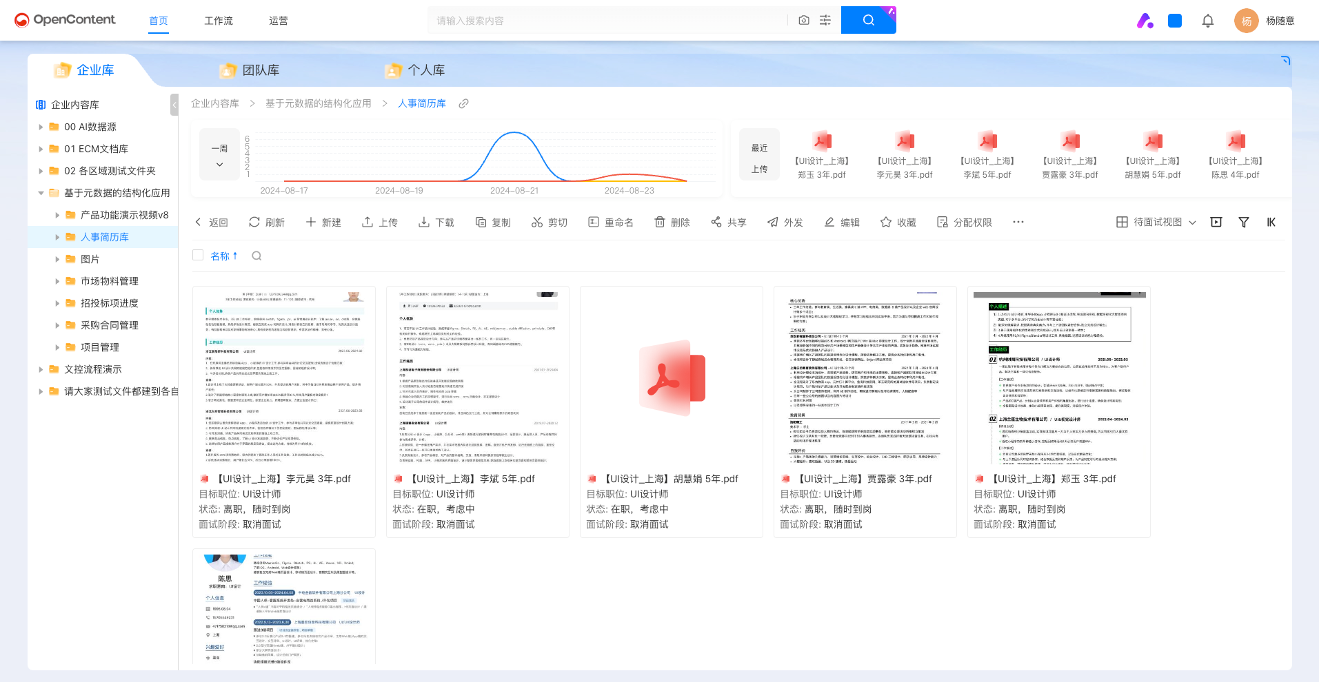Open advanced search filter settings icon

[x=825, y=21]
